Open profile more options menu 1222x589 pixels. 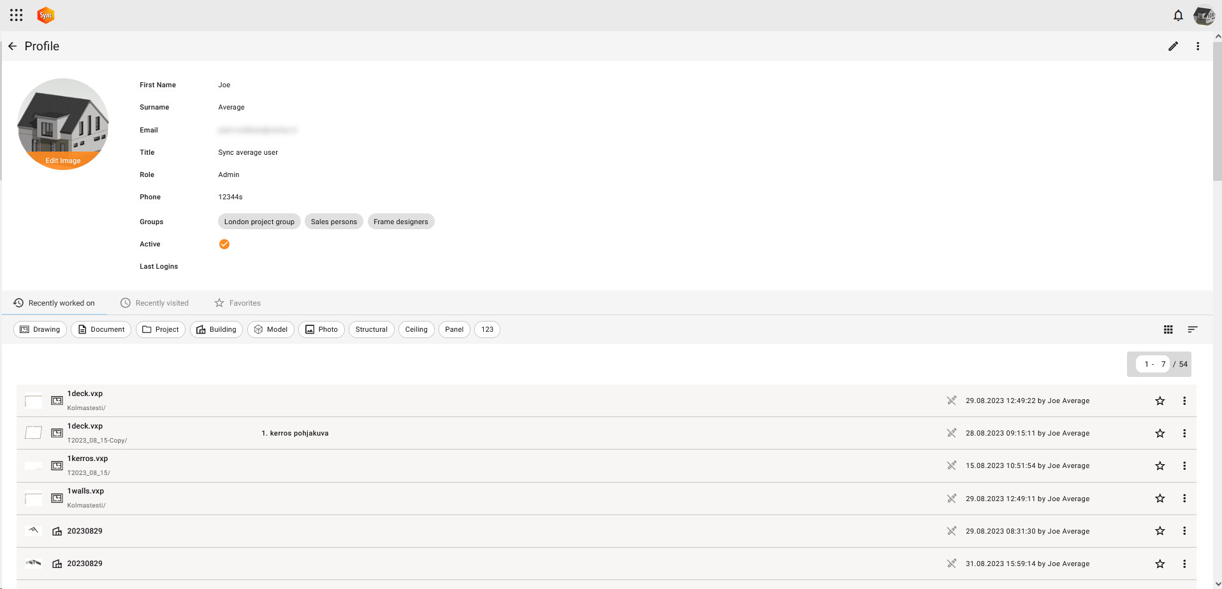pyautogui.click(x=1198, y=46)
